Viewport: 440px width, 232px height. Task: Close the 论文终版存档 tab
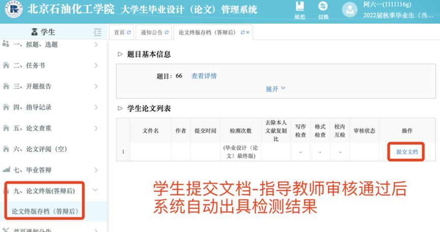(248, 32)
